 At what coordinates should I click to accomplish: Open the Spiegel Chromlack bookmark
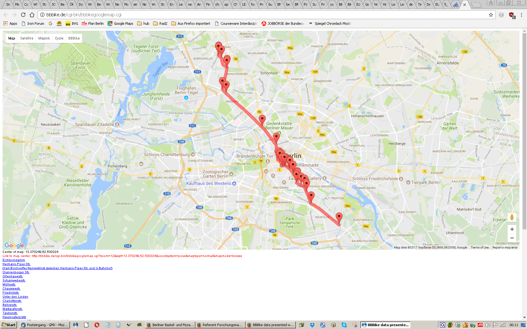click(x=330, y=23)
